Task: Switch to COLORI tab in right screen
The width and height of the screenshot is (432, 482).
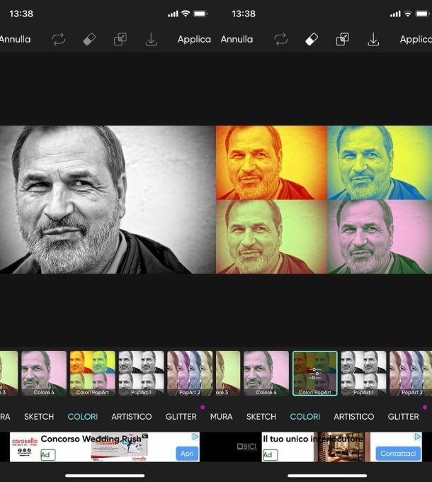Action: tap(305, 417)
